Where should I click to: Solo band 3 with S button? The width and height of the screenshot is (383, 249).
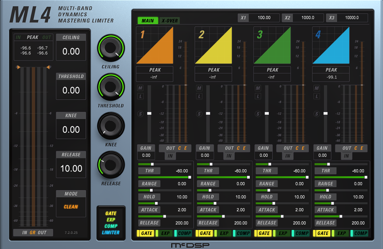(x=258, y=114)
